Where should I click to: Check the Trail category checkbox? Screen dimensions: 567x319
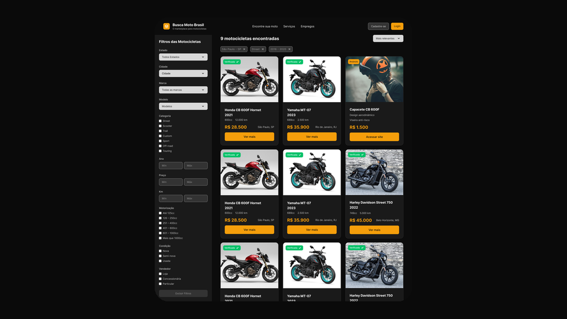pyautogui.click(x=160, y=131)
